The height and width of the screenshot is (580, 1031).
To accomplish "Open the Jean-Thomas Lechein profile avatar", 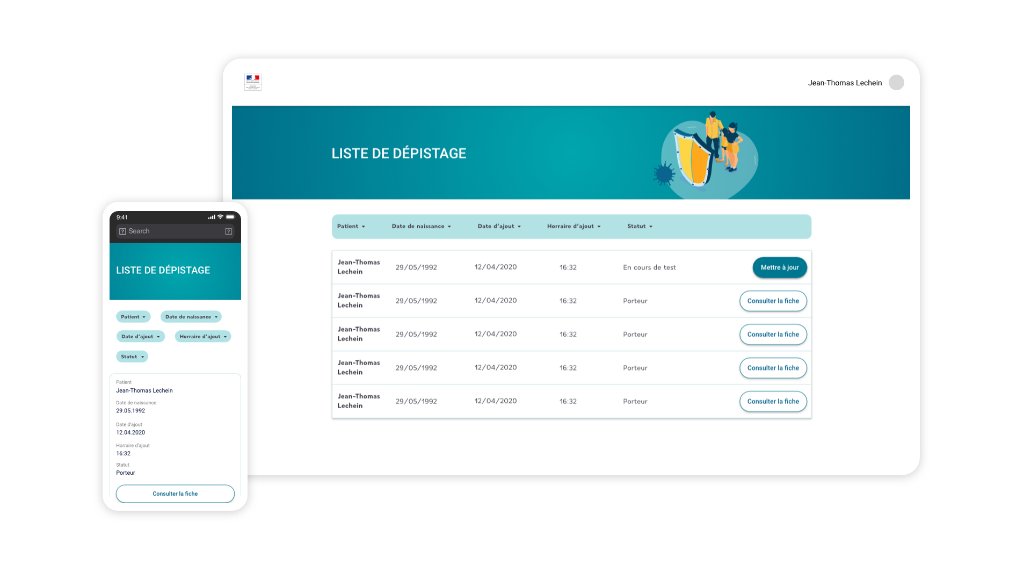I will pyautogui.click(x=896, y=83).
